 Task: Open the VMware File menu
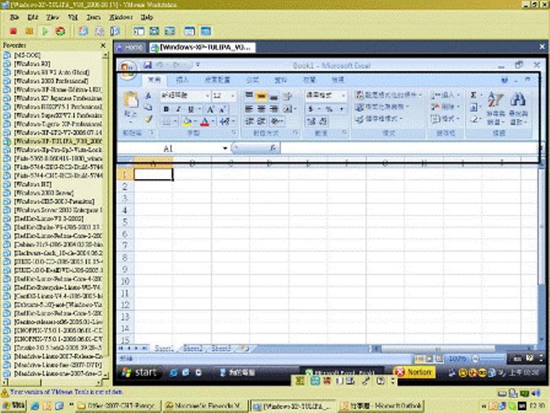point(14,17)
